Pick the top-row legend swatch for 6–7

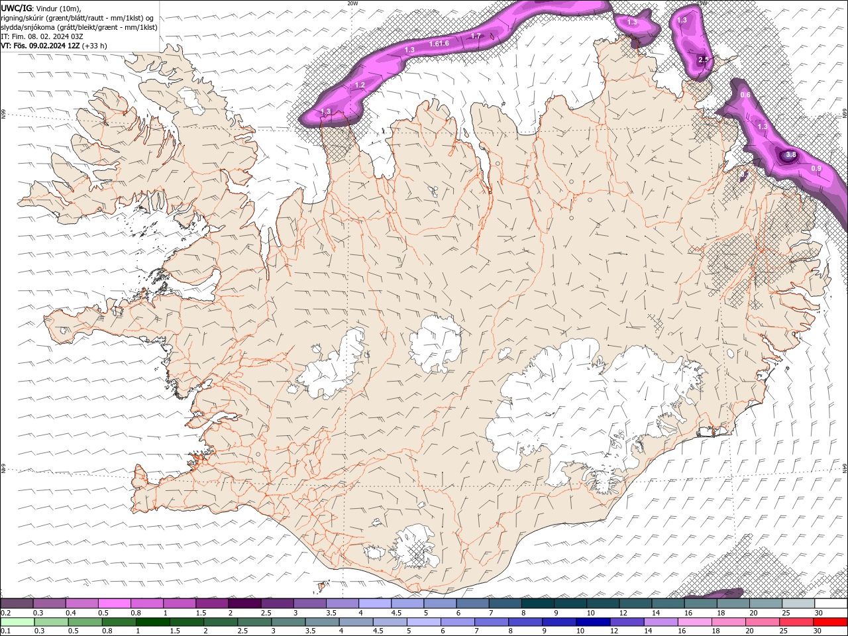tap(473, 603)
